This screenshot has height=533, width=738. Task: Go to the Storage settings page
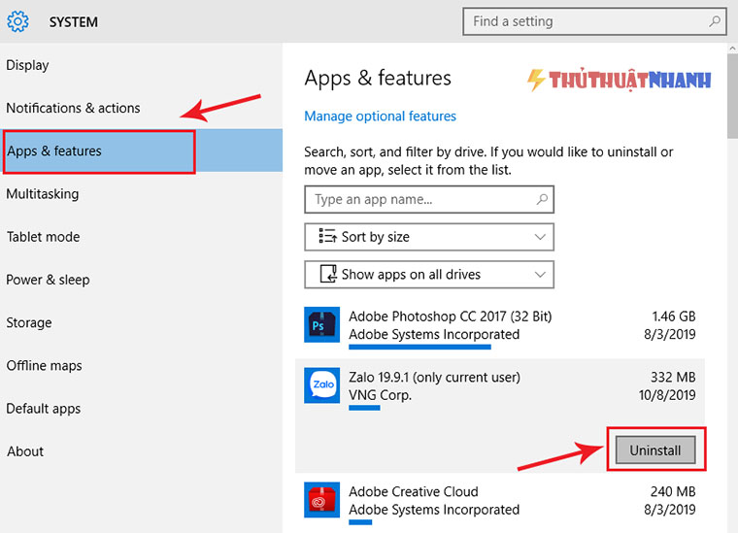[x=29, y=322]
